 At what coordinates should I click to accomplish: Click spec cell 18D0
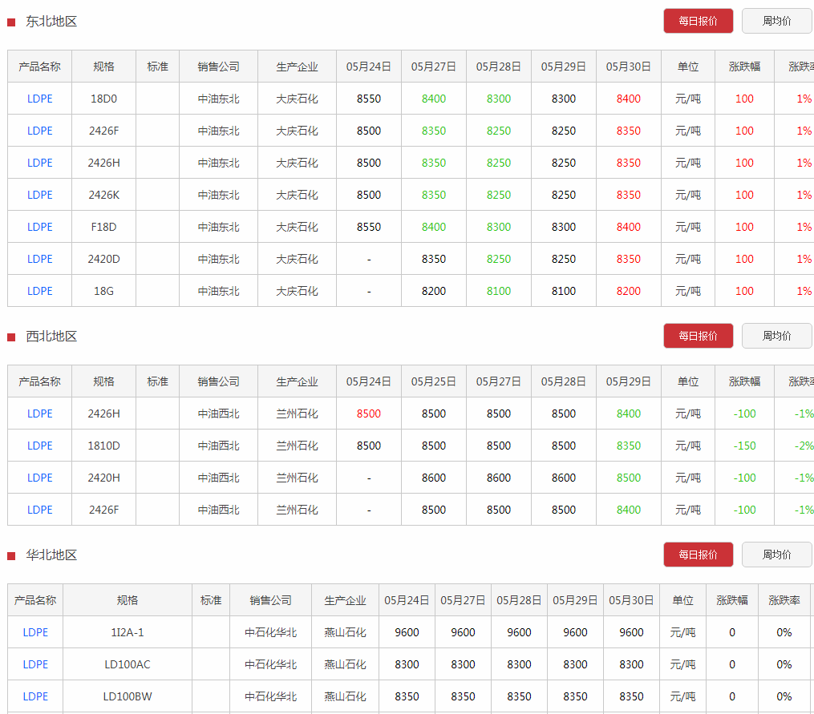[x=103, y=99]
